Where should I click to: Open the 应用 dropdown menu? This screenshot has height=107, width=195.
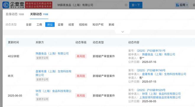(182, 5)
